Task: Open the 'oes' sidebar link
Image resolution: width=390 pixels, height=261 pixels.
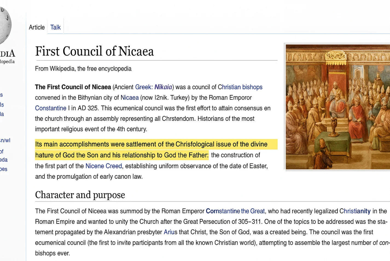Action: pyautogui.click(x=4, y=169)
